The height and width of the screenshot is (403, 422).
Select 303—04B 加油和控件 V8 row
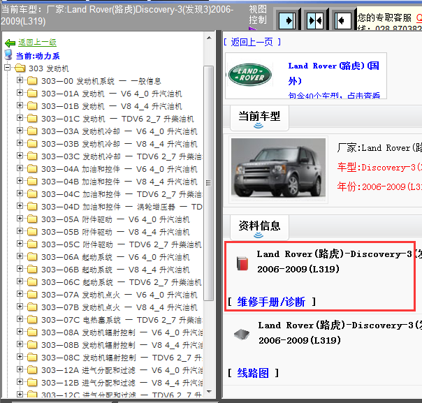pyautogui.click(x=119, y=181)
